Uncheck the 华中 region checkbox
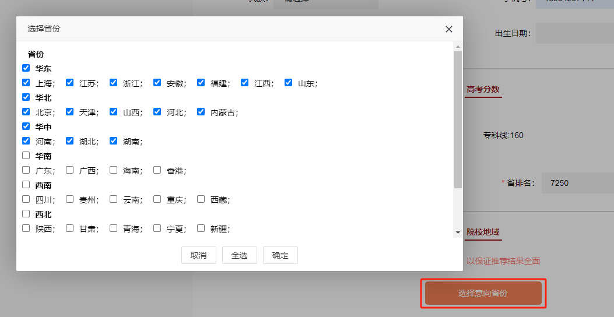 click(26, 126)
